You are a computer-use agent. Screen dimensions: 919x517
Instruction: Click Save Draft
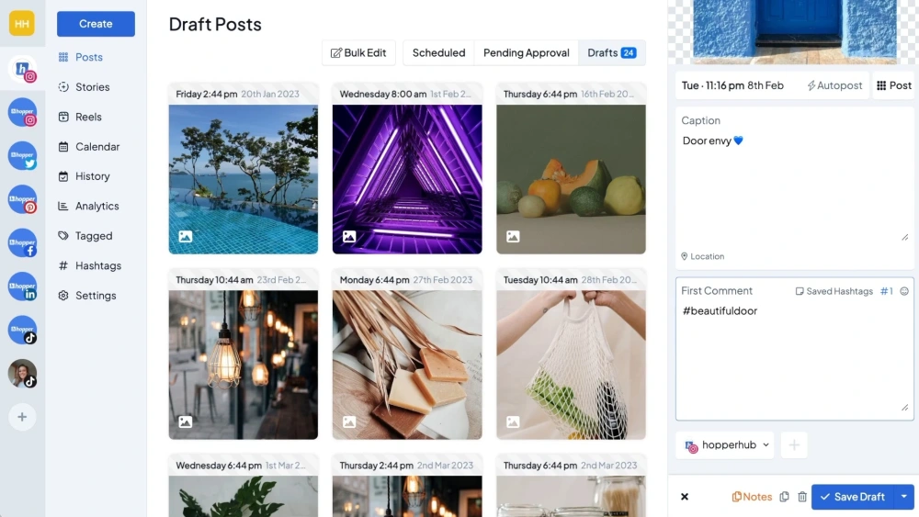coord(853,497)
